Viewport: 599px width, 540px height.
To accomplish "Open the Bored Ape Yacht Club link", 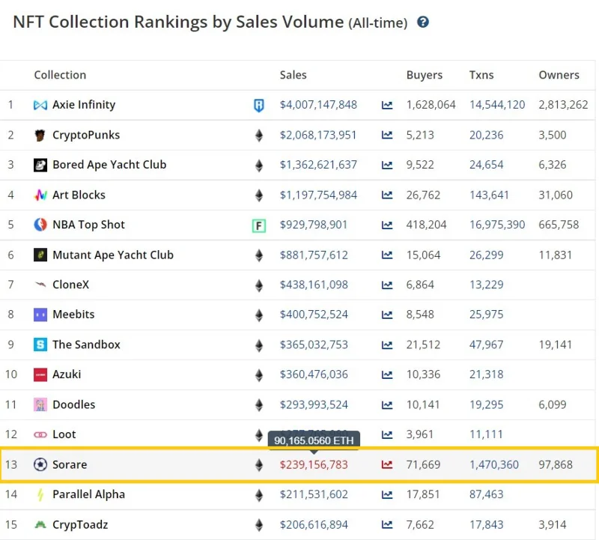I will [x=109, y=165].
